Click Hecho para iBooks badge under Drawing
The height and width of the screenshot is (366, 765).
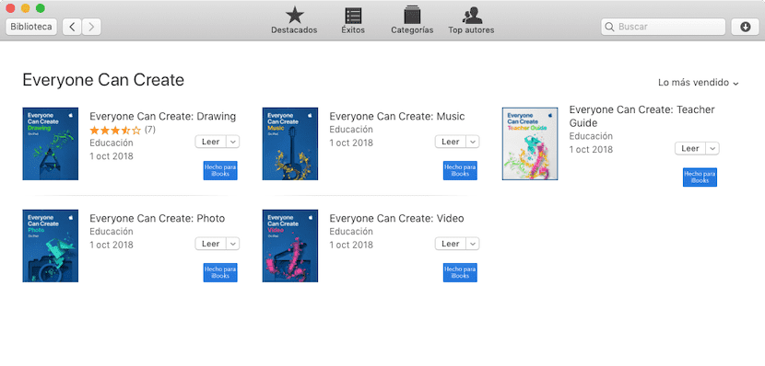220,170
